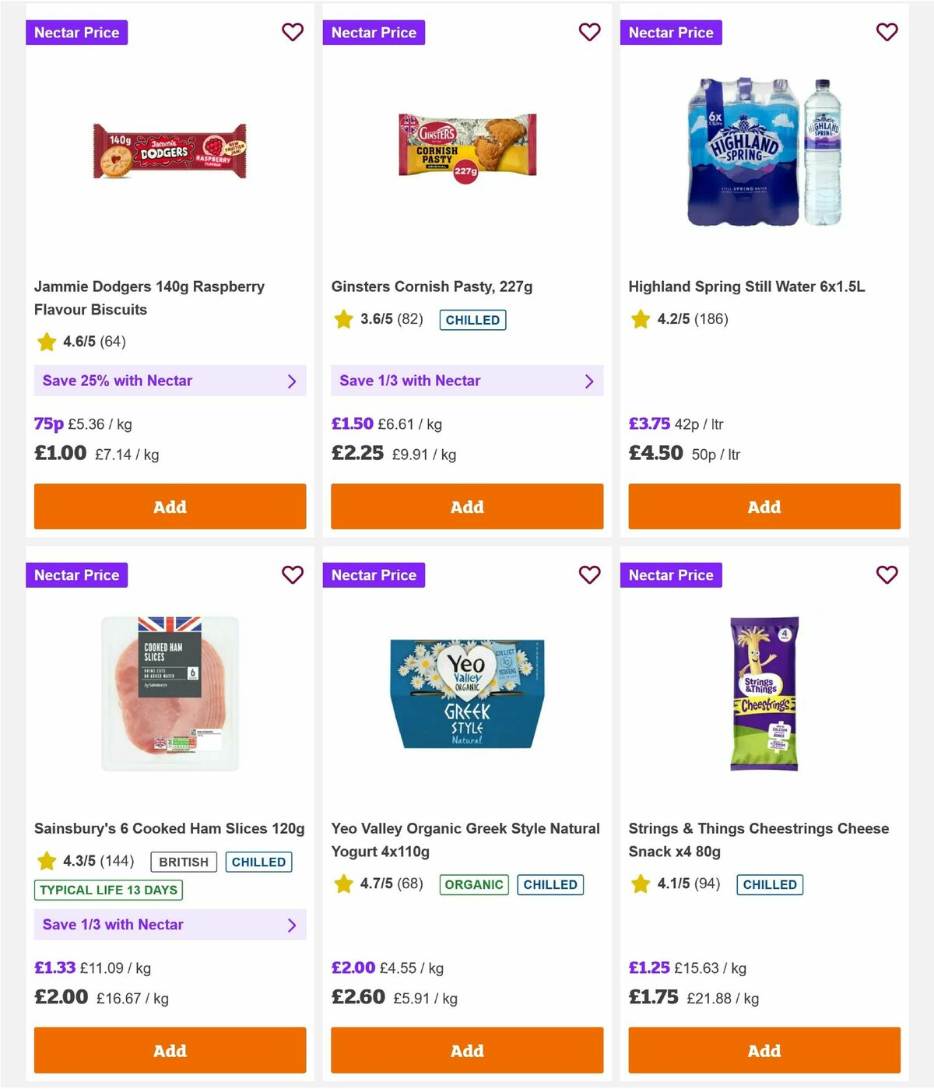Click the ORGANIC label on Yeo Valley yogurt

[x=473, y=885]
